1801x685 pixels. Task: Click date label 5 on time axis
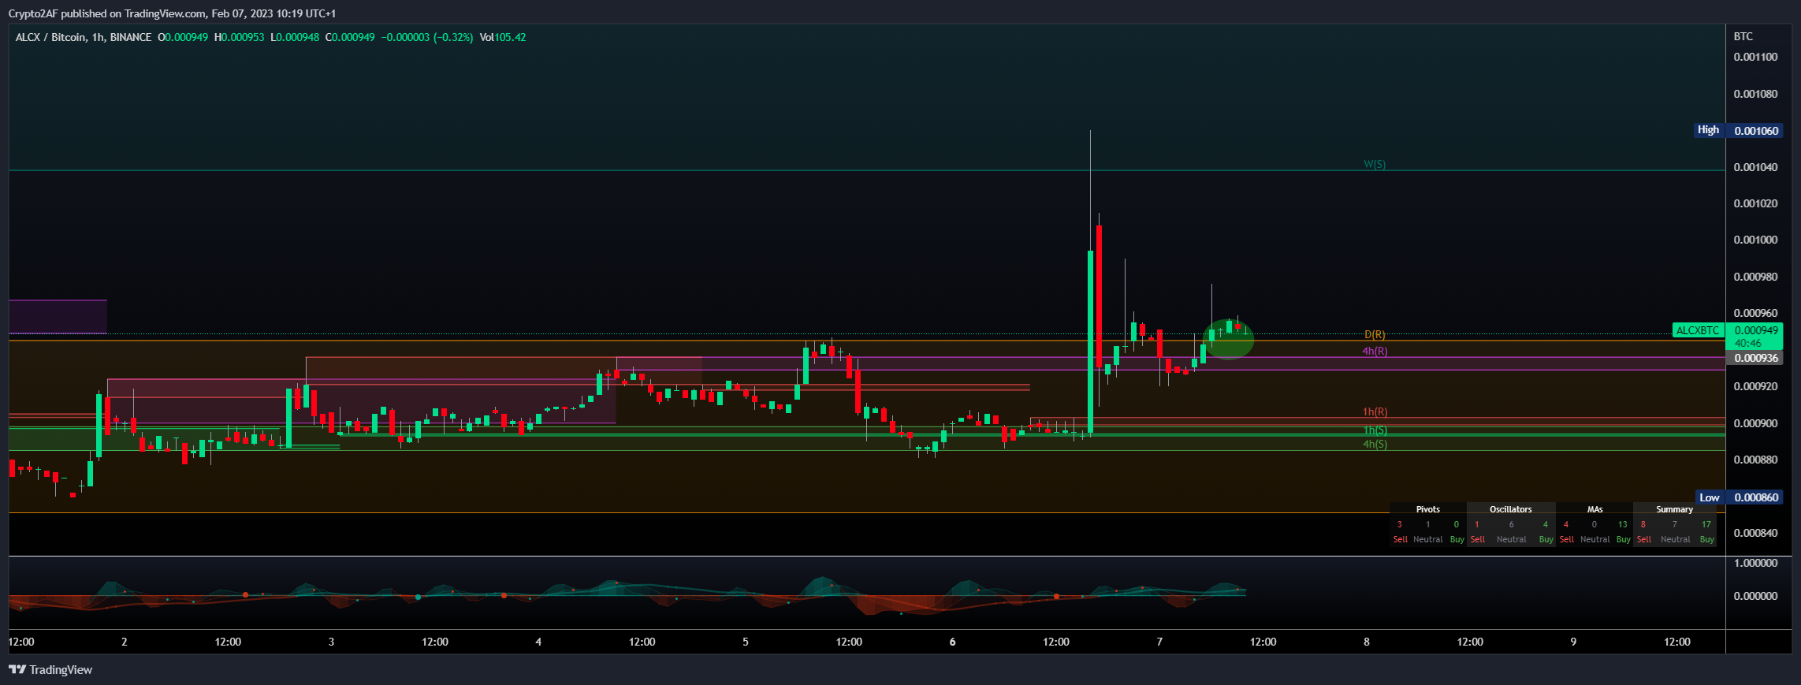tap(746, 642)
